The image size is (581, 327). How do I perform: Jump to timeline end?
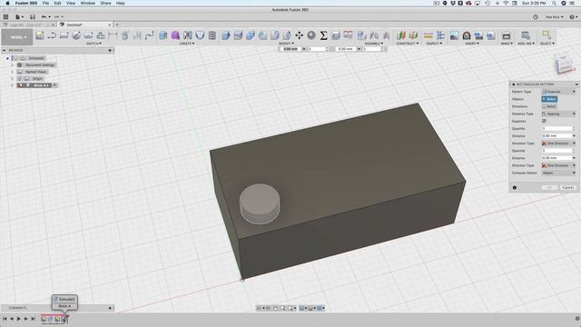coord(33,319)
